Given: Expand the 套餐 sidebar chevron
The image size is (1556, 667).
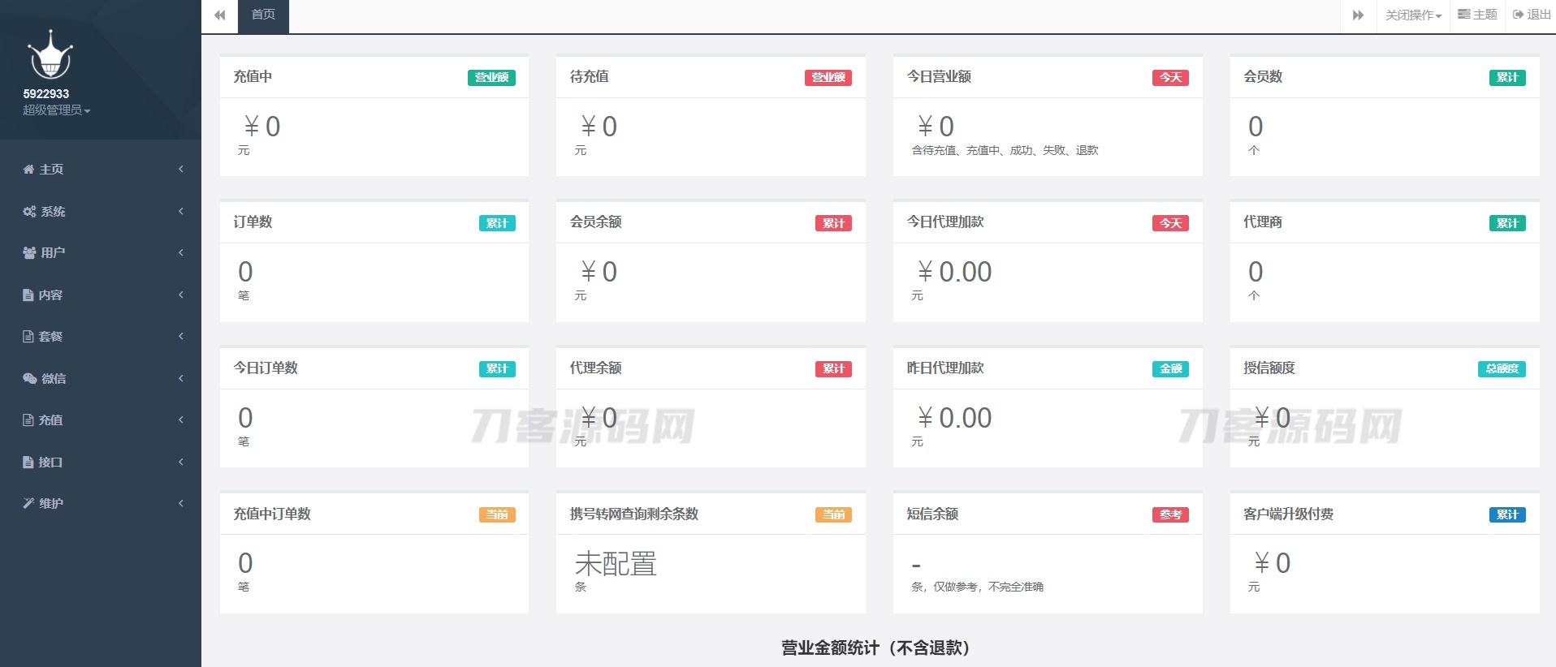Looking at the screenshot, I should [x=181, y=337].
